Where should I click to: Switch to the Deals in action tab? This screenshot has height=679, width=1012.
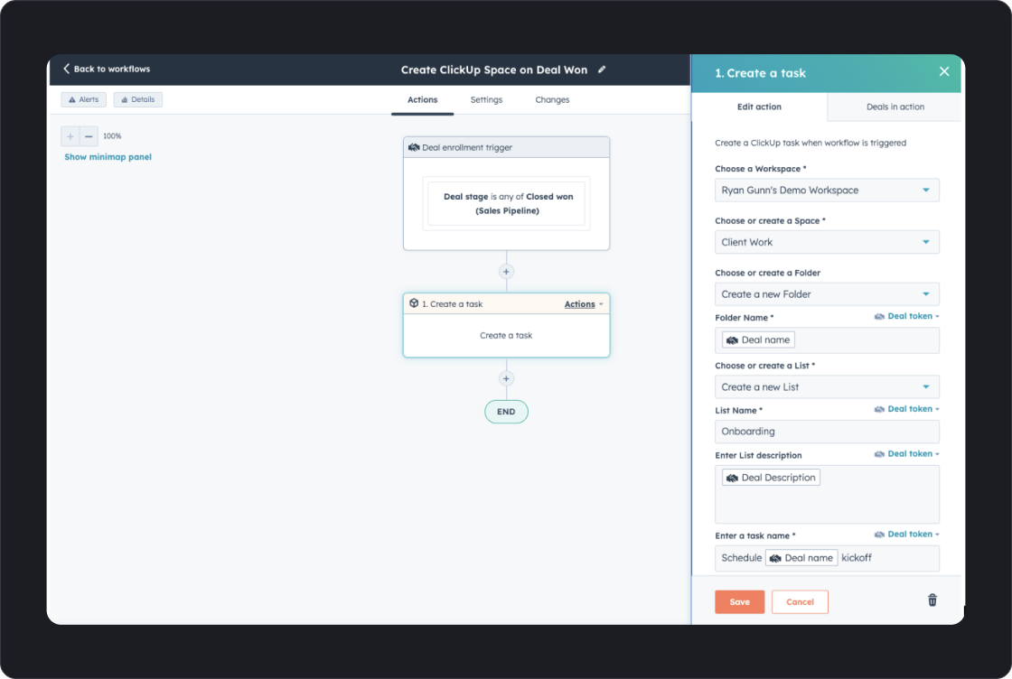point(895,107)
